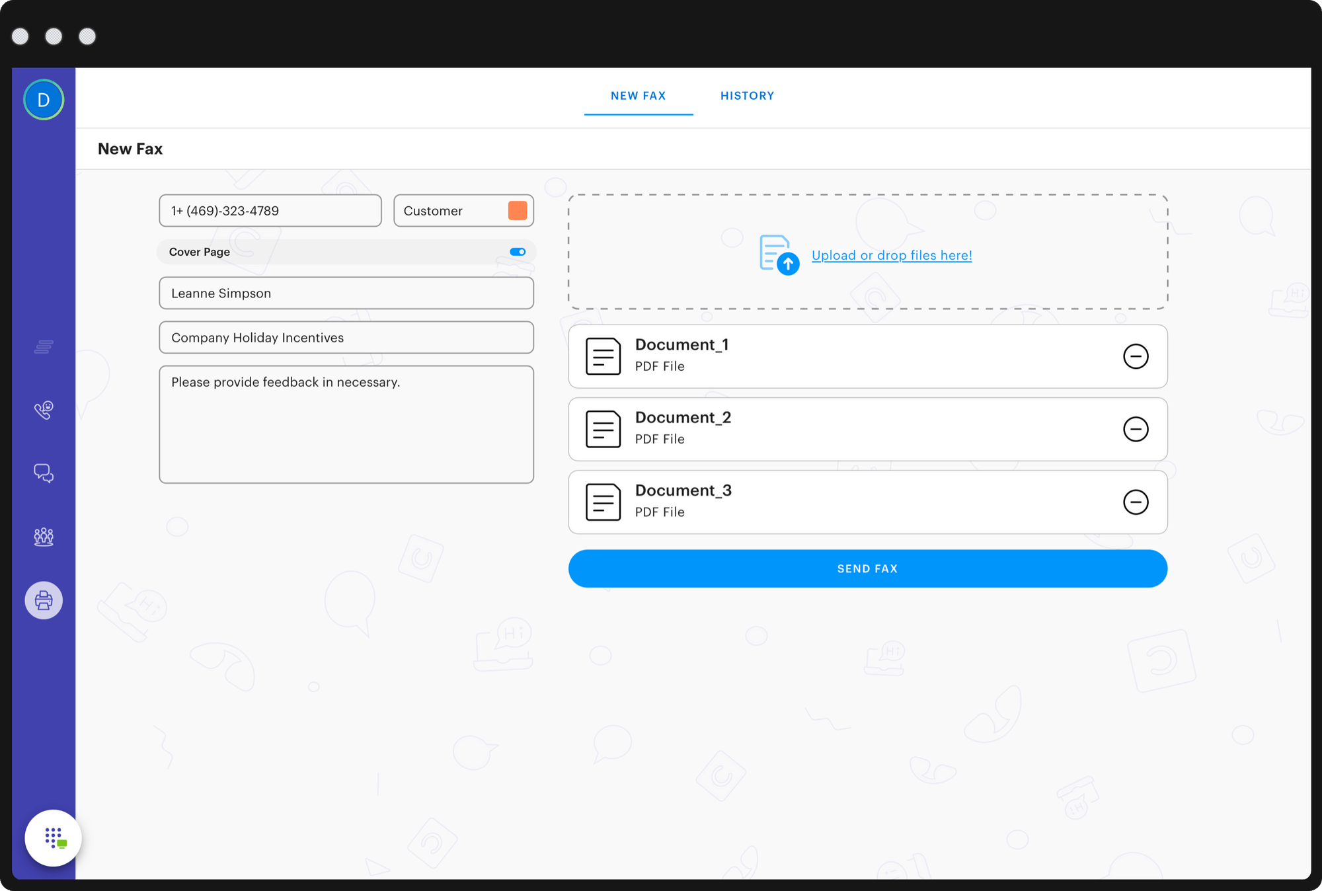The width and height of the screenshot is (1322, 891).
Task: Select the New Fax tab
Action: point(638,96)
